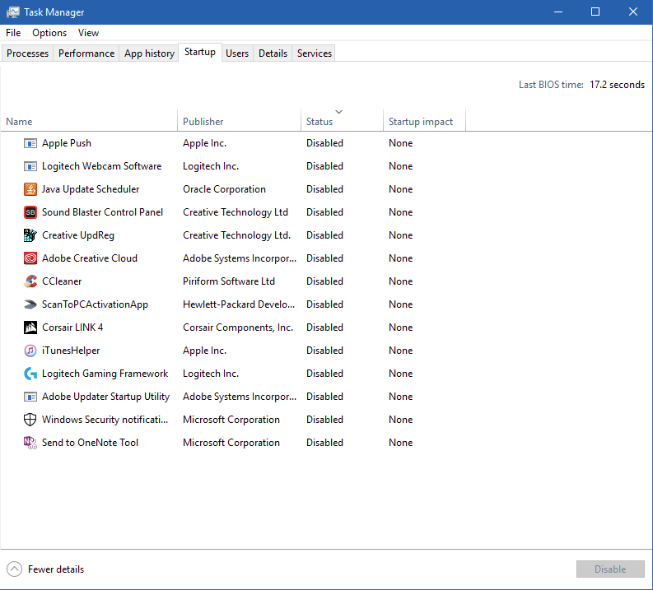Screen dimensions: 653x590
Task: Select the iTunesHelper name
Action: point(71,351)
